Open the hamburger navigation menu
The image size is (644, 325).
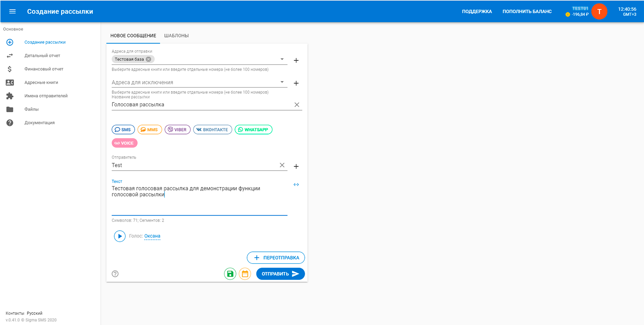coord(12,11)
